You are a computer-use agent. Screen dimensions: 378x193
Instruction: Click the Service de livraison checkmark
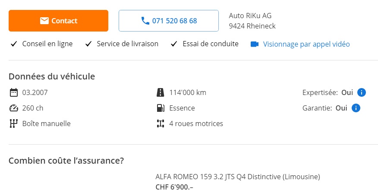pos(88,44)
